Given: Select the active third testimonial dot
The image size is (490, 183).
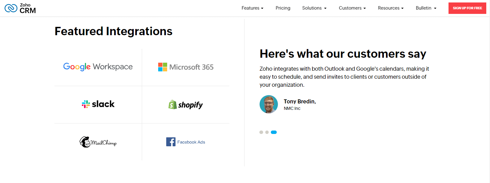Looking at the screenshot, I should pyautogui.click(x=274, y=132).
